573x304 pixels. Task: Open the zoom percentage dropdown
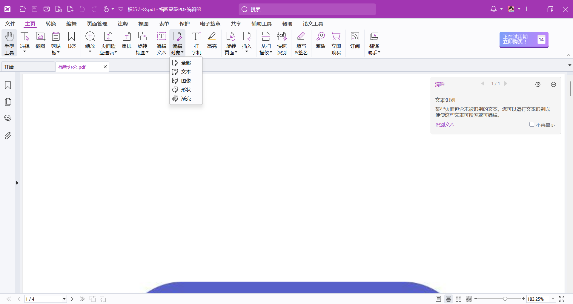pos(553,299)
